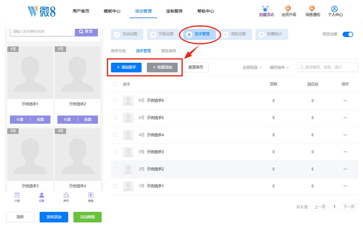Viewport: 363px width, 234px height.
Task: Open the 报名审核 sub-tab
Action: 168,51
